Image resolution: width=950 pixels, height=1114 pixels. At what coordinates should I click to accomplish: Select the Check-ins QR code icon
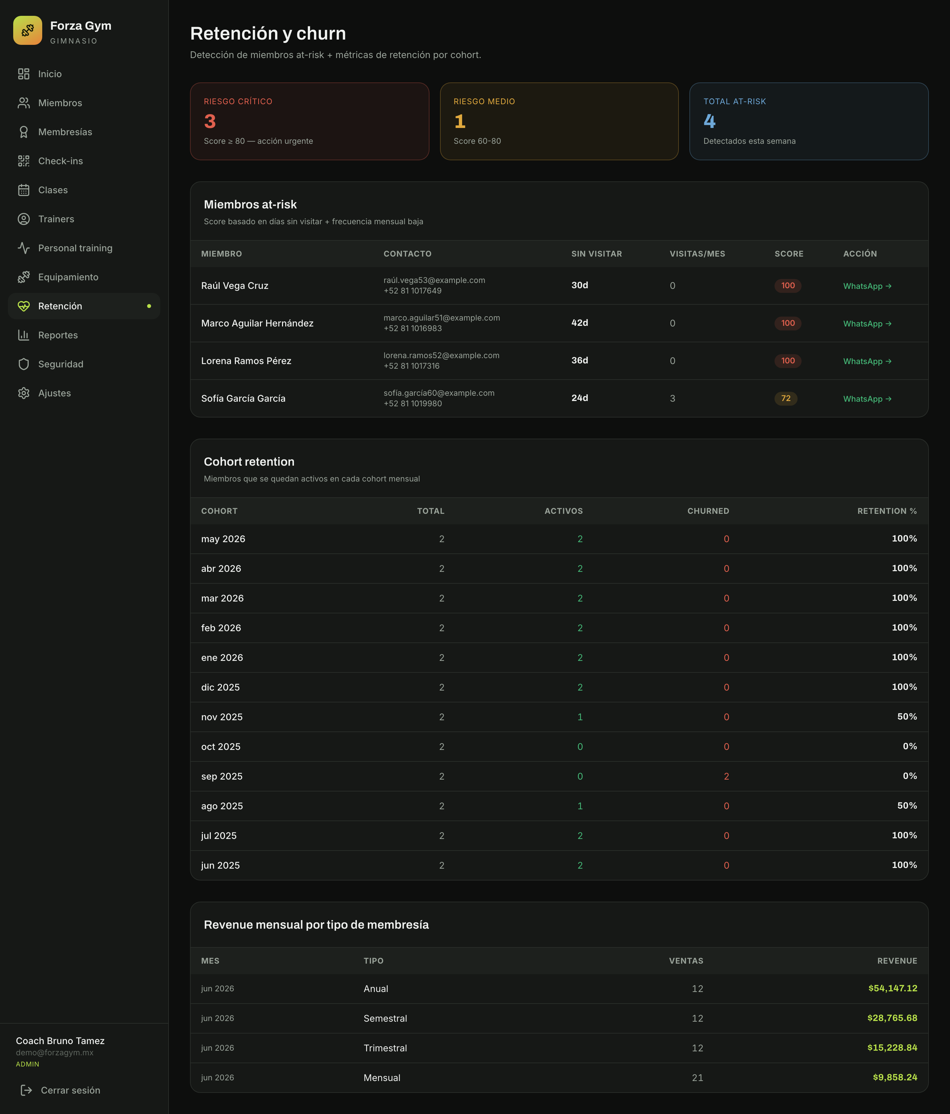coord(24,161)
